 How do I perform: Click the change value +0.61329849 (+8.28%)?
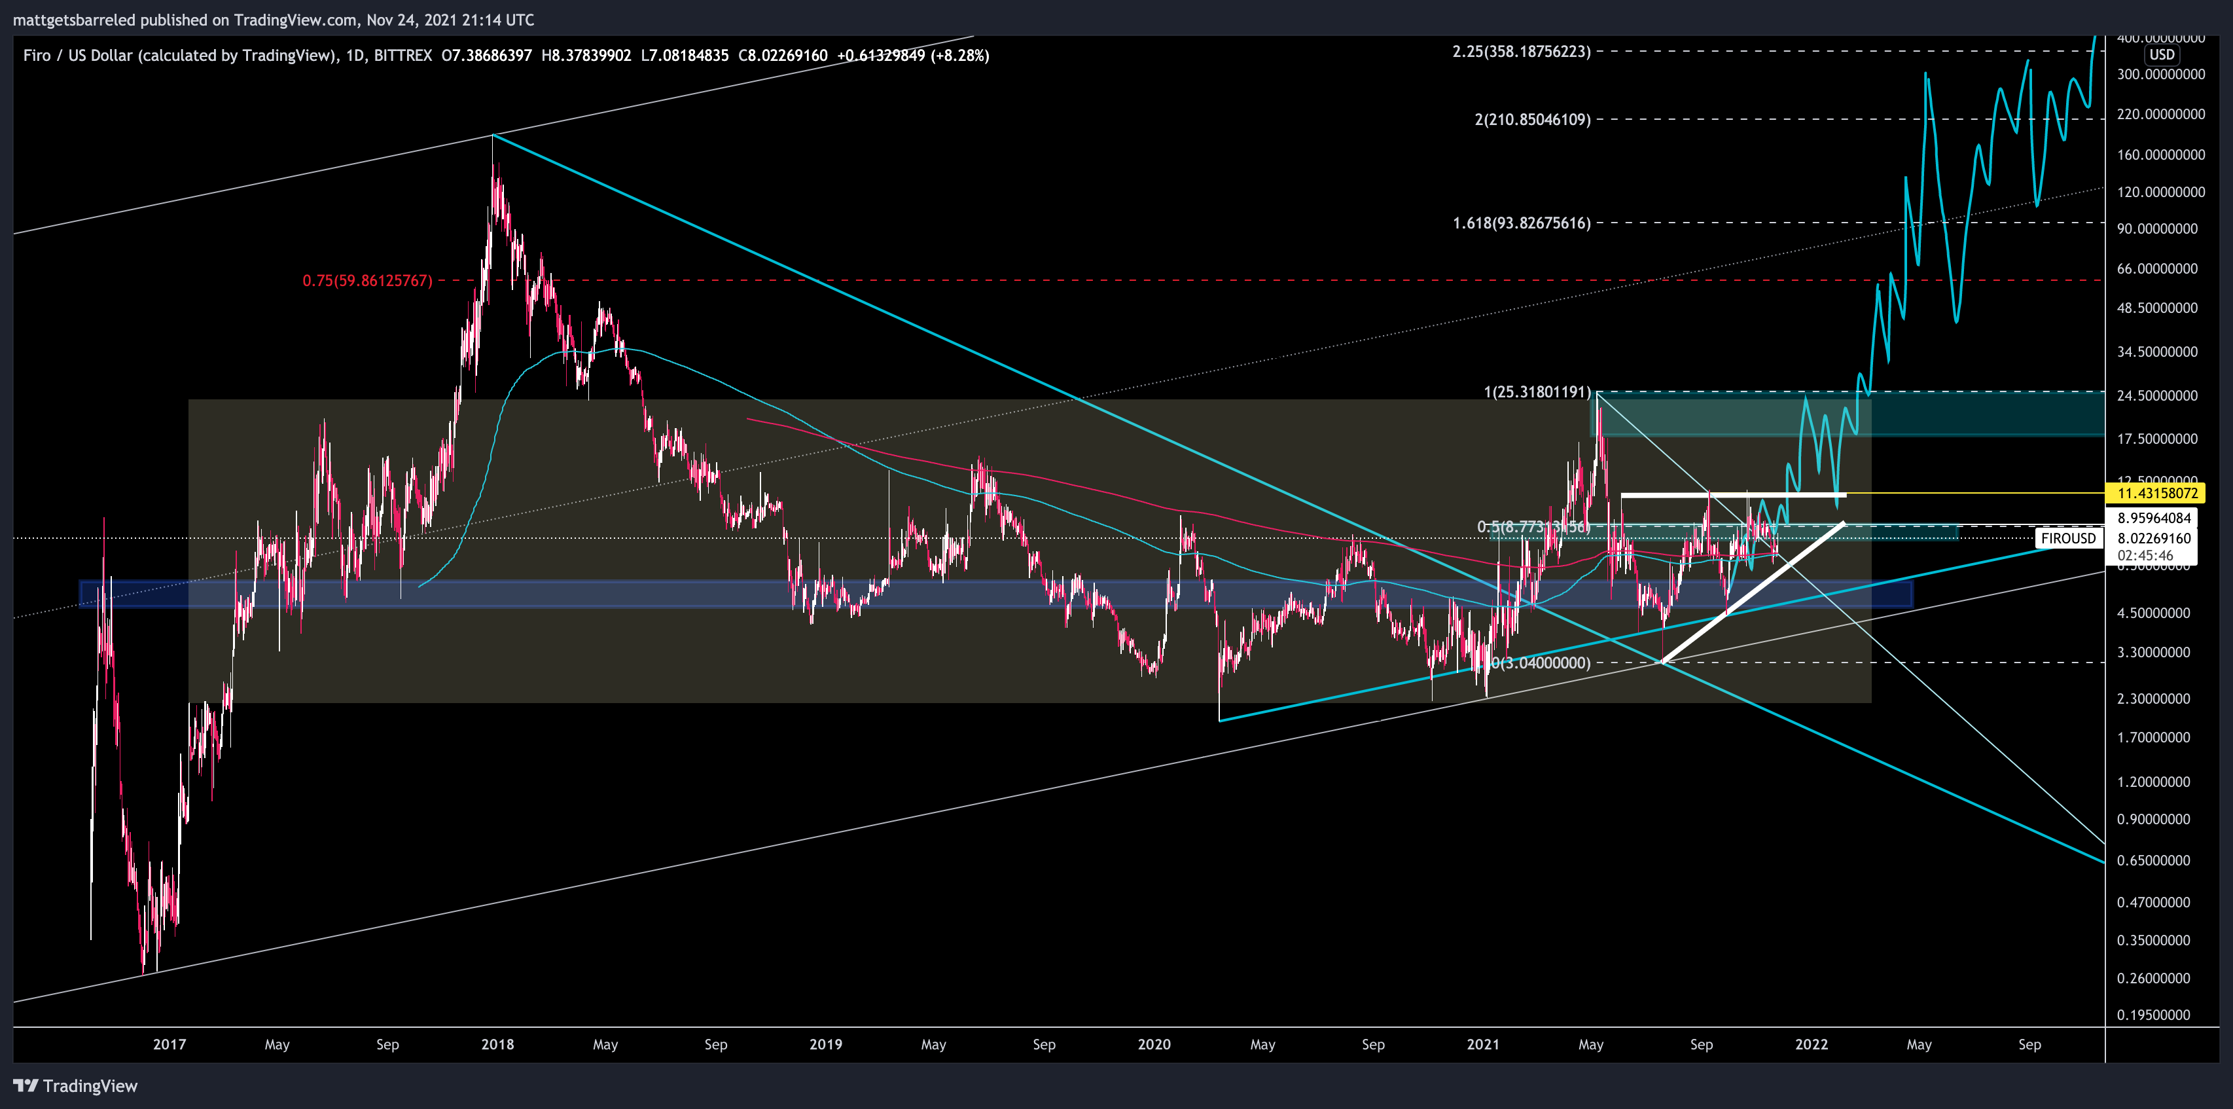(913, 56)
